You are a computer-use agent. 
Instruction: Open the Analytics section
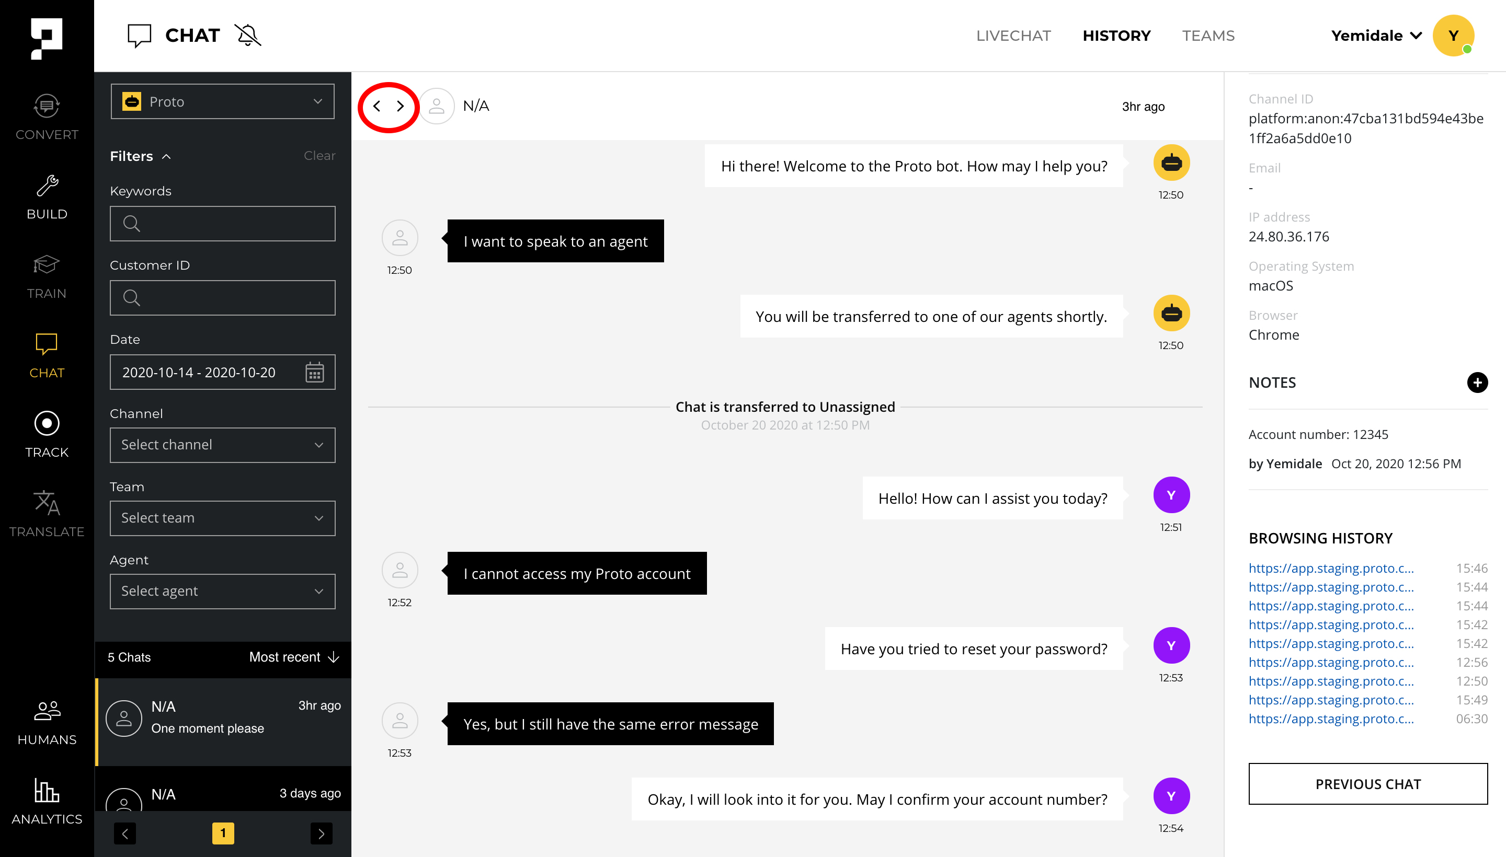(x=47, y=802)
